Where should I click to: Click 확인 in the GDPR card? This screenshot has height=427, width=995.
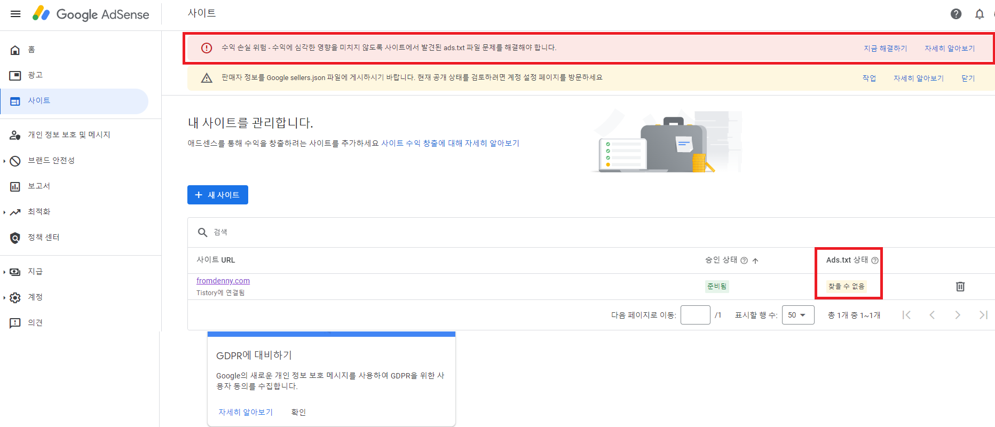(298, 412)
